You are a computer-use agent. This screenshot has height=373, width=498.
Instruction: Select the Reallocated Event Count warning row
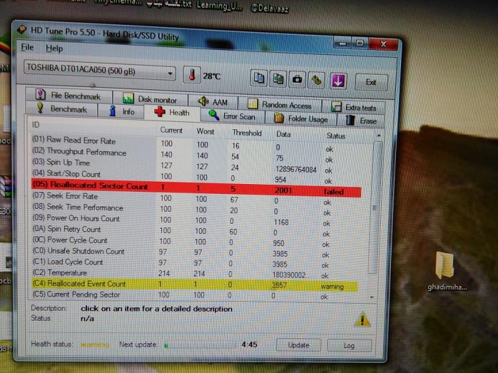pyautogui.click(x=194, y=285)
